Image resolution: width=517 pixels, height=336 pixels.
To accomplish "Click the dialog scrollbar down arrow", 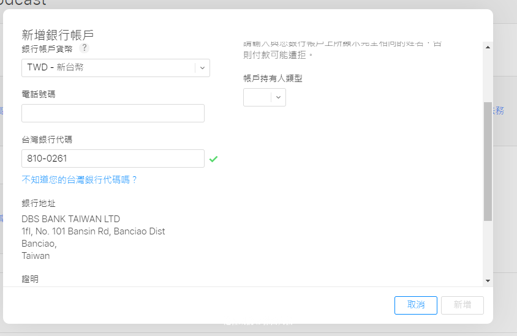I will pyautogui.click(x=488, y=281).
